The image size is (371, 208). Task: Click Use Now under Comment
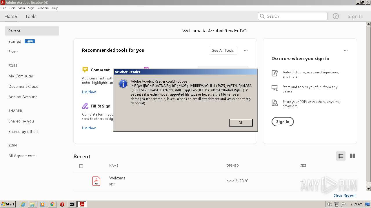click(x=89, y=92)
